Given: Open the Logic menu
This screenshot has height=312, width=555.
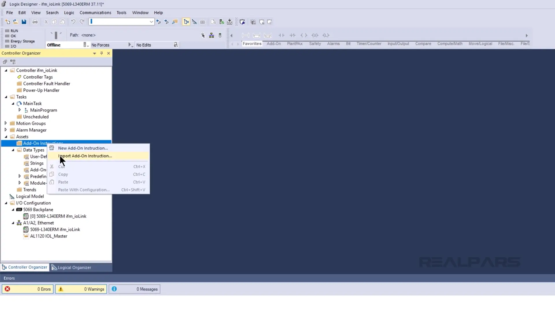Looking at the screenshot, I should click(x=69, y=13).
